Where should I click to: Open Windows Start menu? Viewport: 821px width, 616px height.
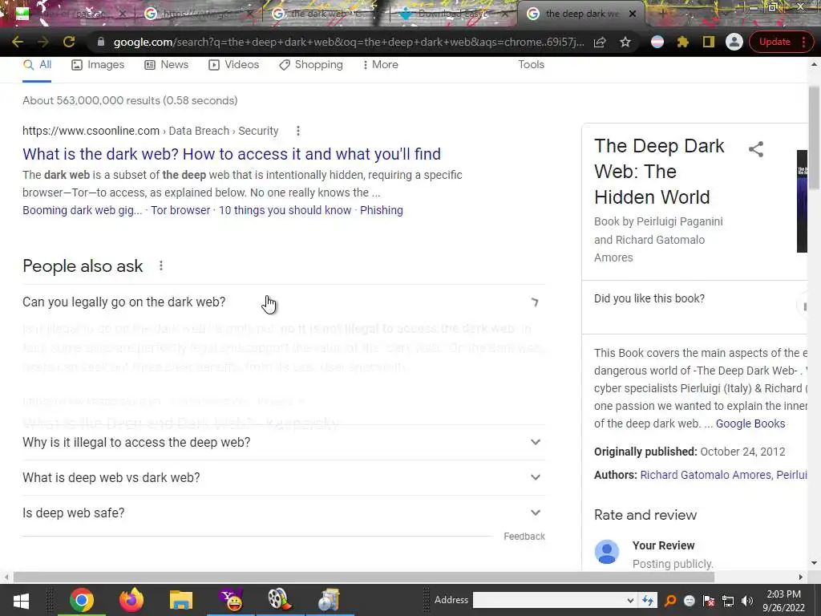click(x=21, y=600)
